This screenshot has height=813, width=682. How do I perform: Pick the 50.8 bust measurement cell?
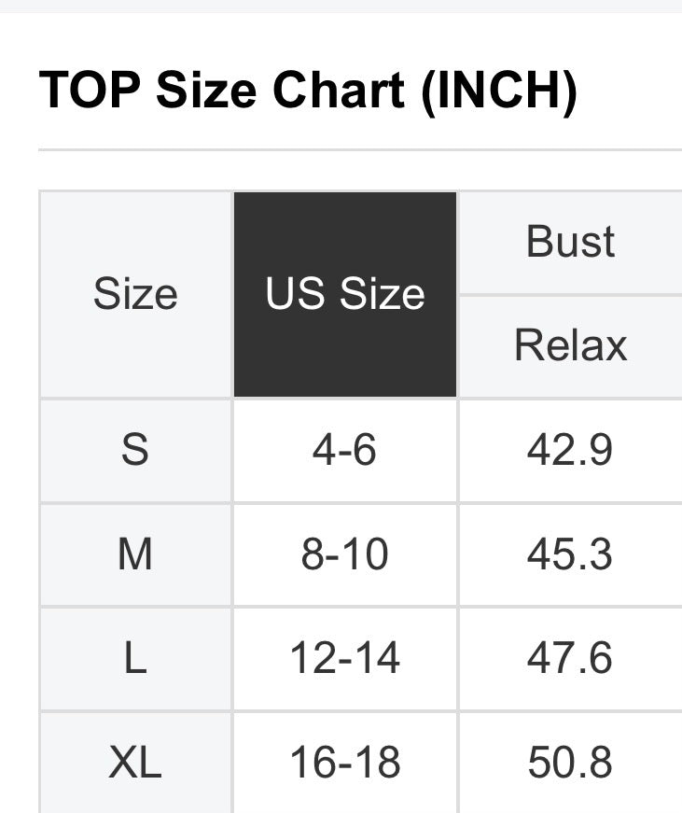(570, 762)
